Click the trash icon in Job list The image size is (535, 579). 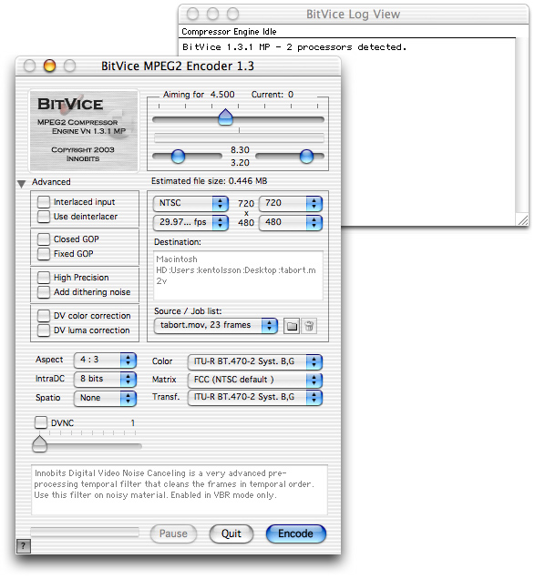point(309,326)
